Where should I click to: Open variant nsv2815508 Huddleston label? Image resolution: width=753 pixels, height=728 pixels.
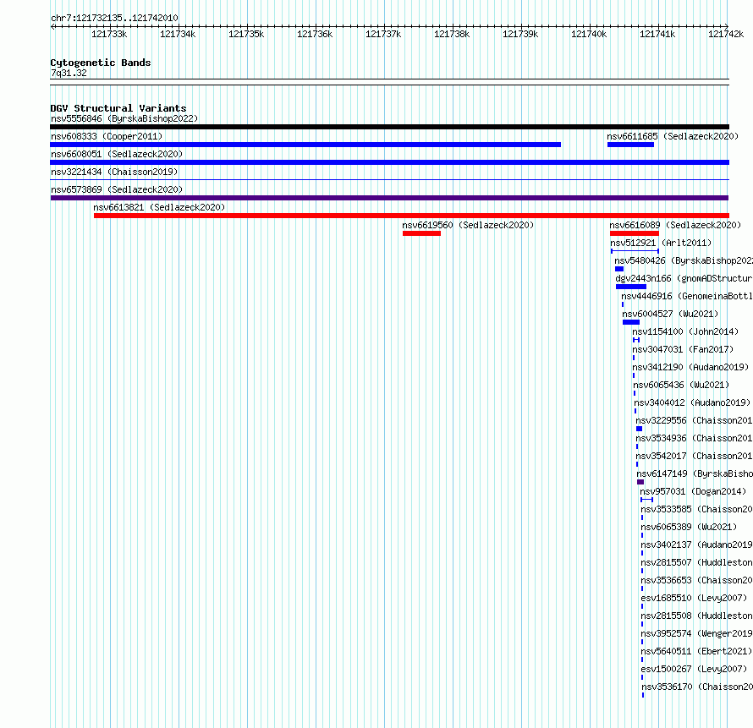pyautogui.click(x=696, y=616)
